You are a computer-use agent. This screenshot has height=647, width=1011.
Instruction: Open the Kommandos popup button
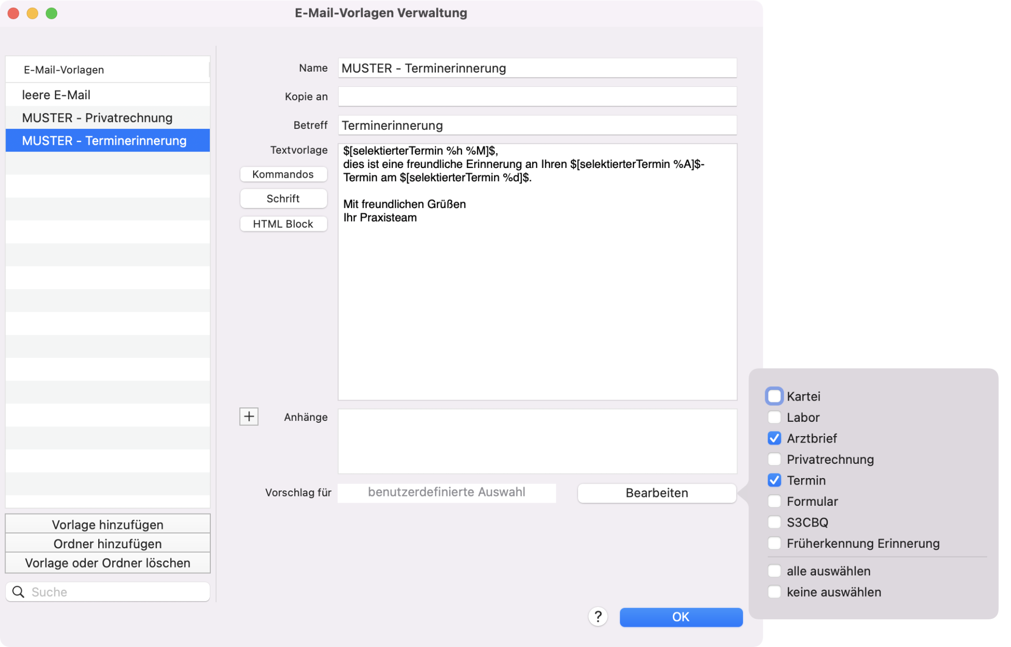pos(283,174)
